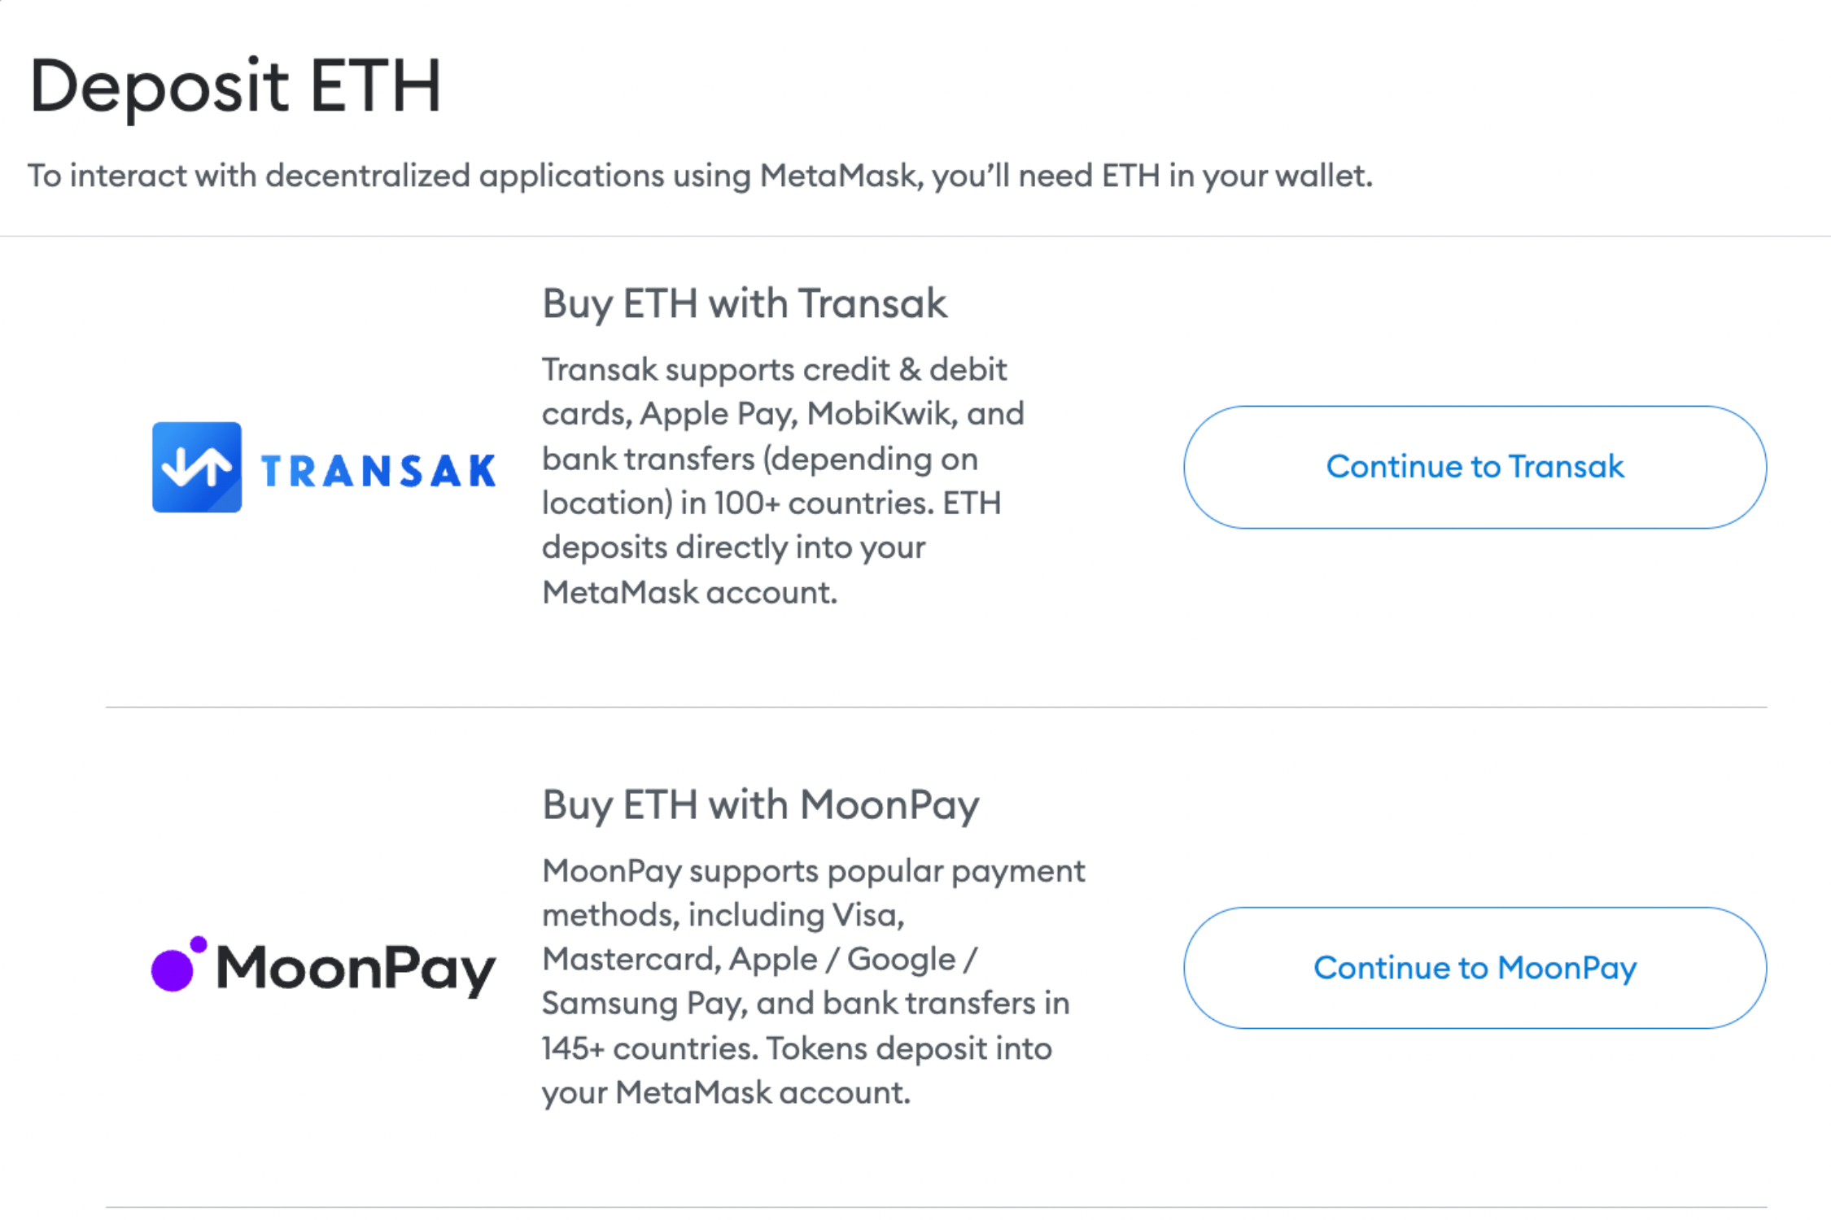Open Transak via Continue to Transak button

pos(1475,467)
